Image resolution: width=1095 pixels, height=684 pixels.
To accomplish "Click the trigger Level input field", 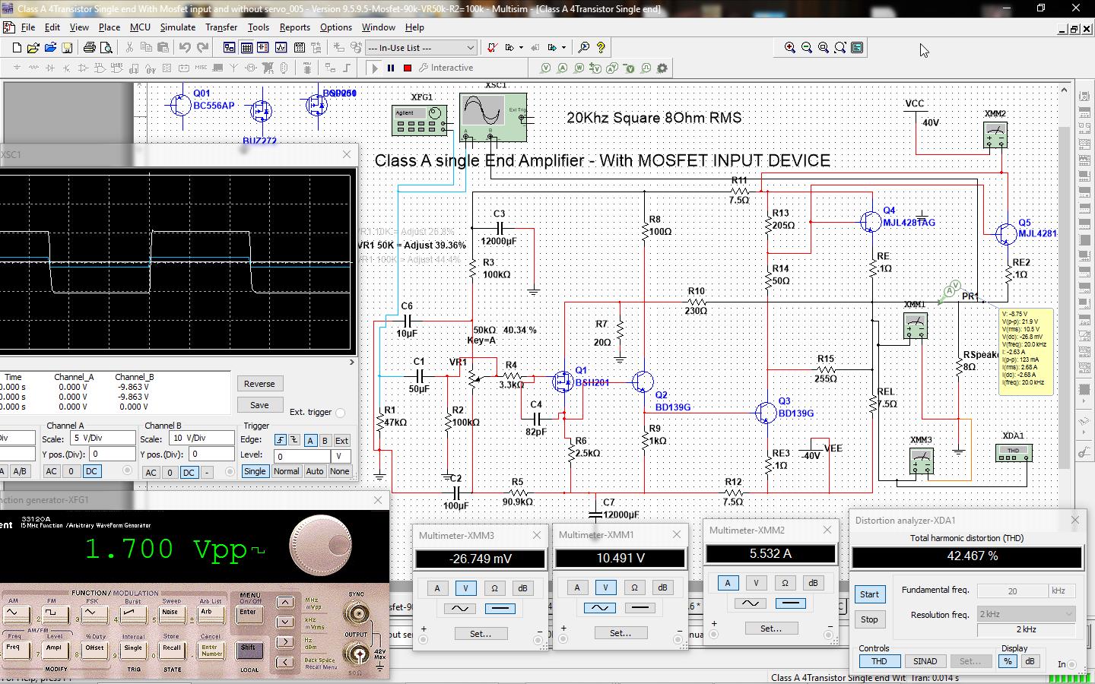I will click(303, 456).
